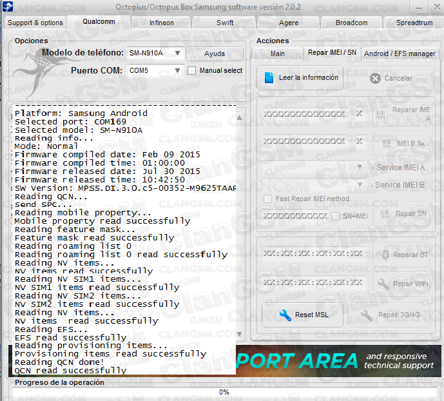Open the Puerto COM dropdown

point(178,70)
